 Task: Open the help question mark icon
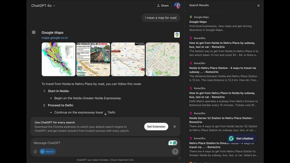click(x=179, y=158)
